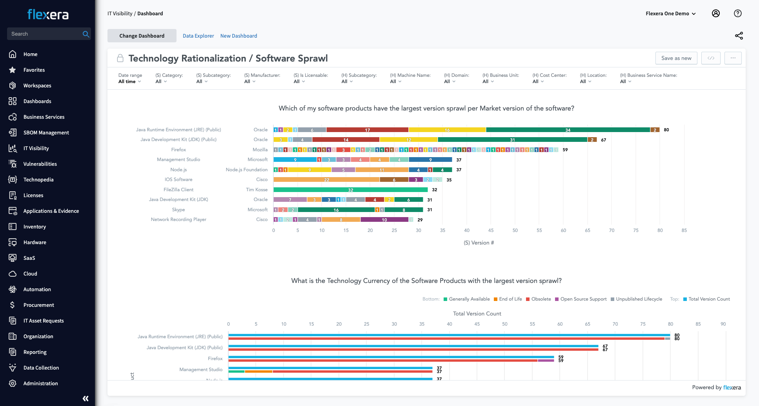
Task: Toggle Generally Available legend entry
Action: click(x=466, y=299)
